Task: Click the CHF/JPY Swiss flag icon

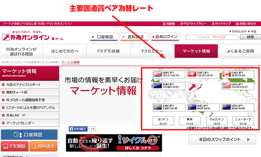Action: 192,74
